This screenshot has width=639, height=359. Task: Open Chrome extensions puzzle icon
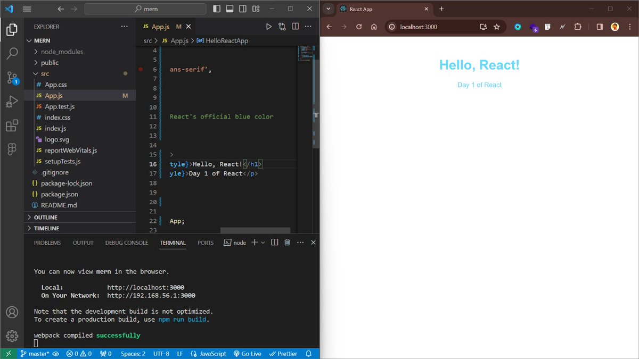(578, 27)
